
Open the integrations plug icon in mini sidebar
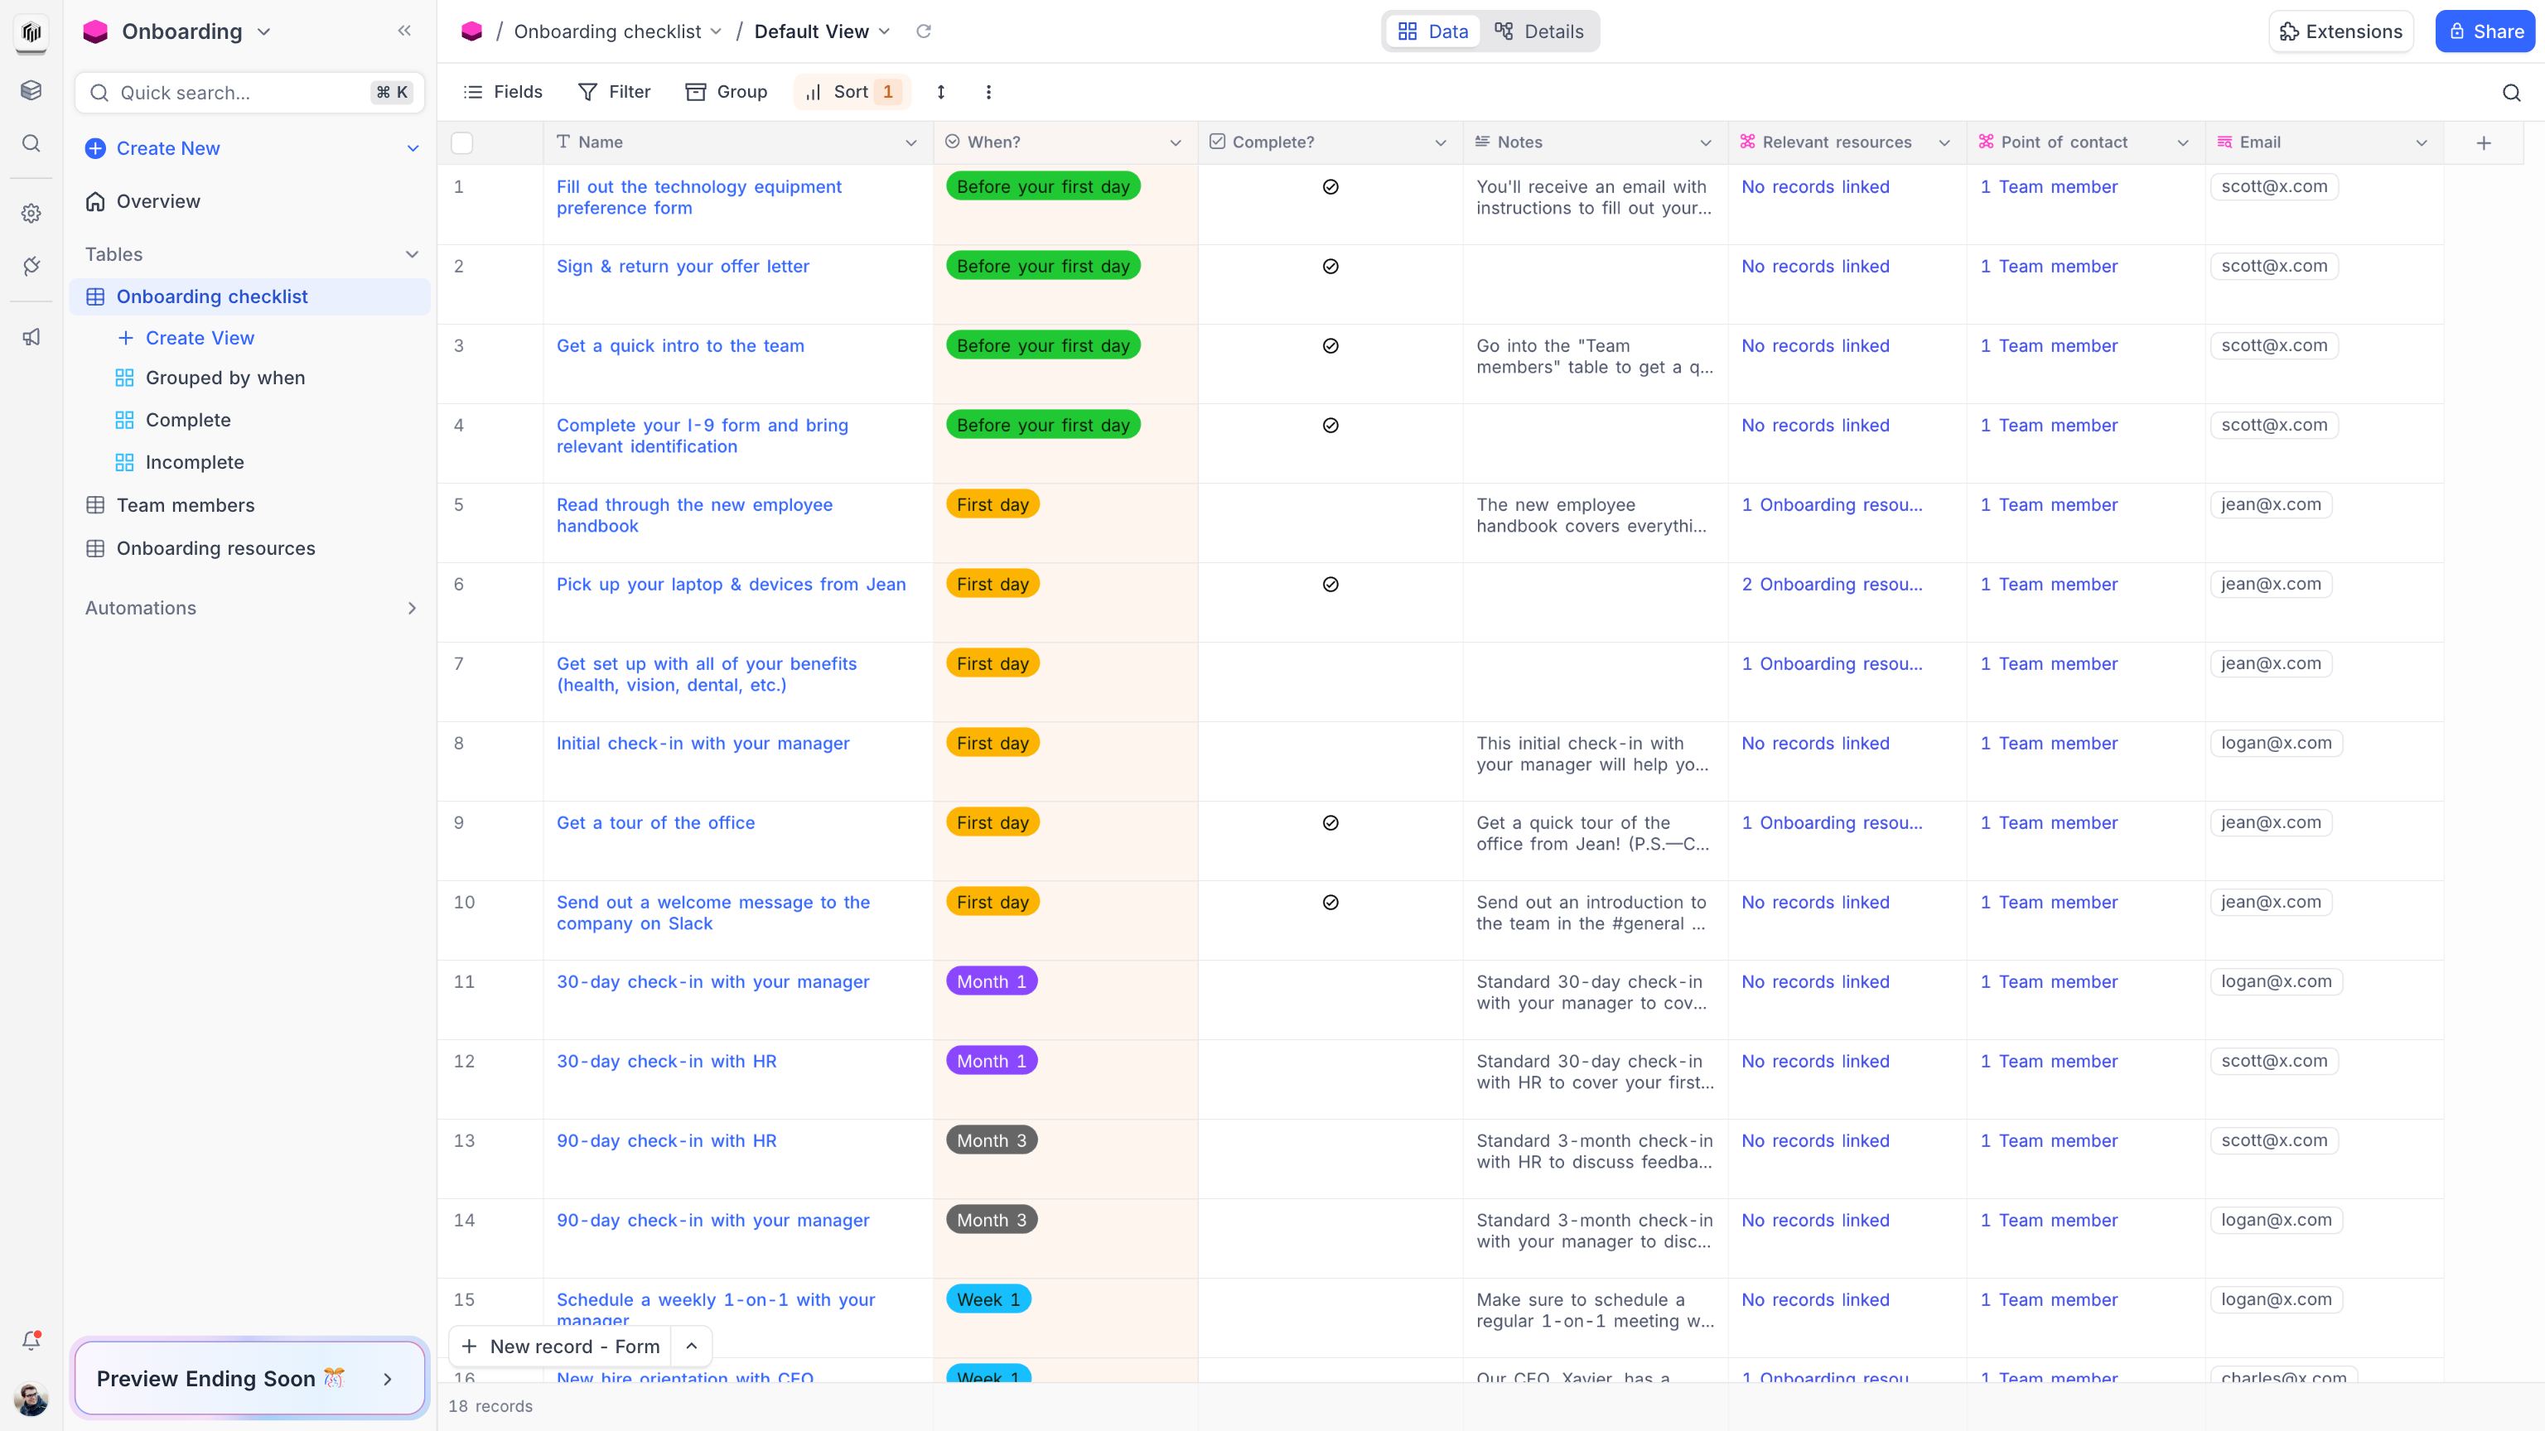coord(31,267)
